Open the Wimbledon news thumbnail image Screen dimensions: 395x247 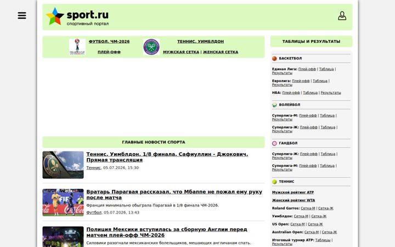(x=63, y=165)
